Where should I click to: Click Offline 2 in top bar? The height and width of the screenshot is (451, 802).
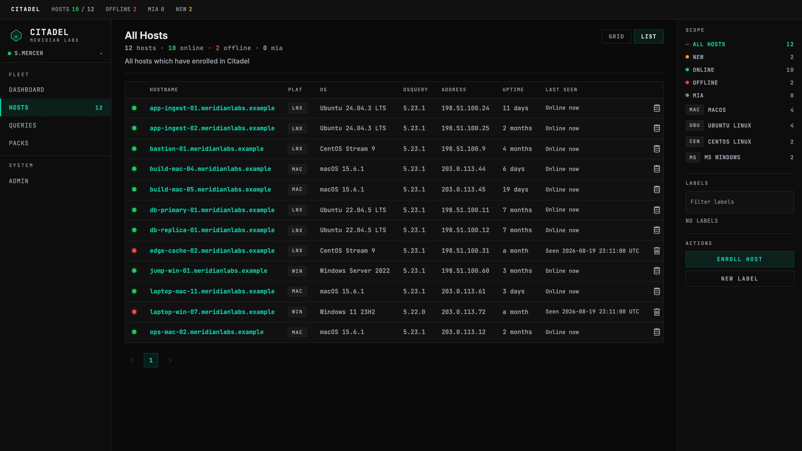click(121, 9)
